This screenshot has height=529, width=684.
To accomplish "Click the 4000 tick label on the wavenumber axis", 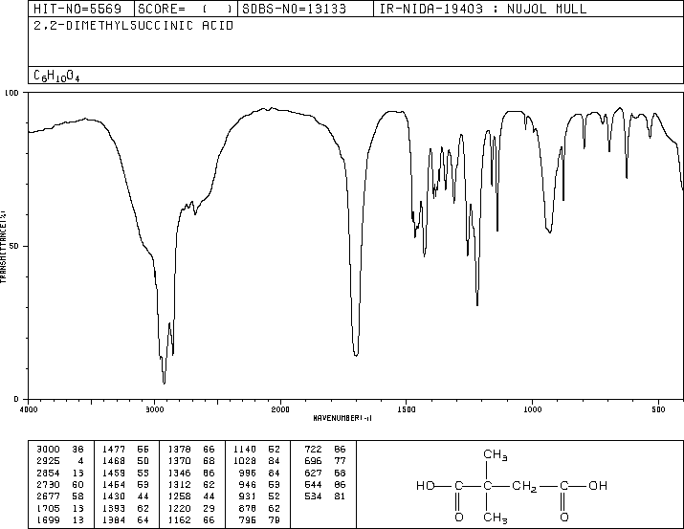I will click(29, 409).
